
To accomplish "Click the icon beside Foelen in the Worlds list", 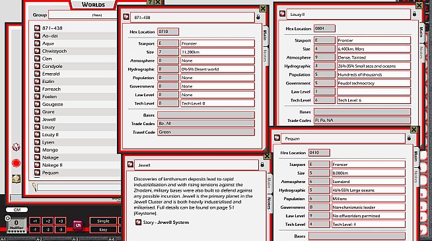I will click(37, 96).
